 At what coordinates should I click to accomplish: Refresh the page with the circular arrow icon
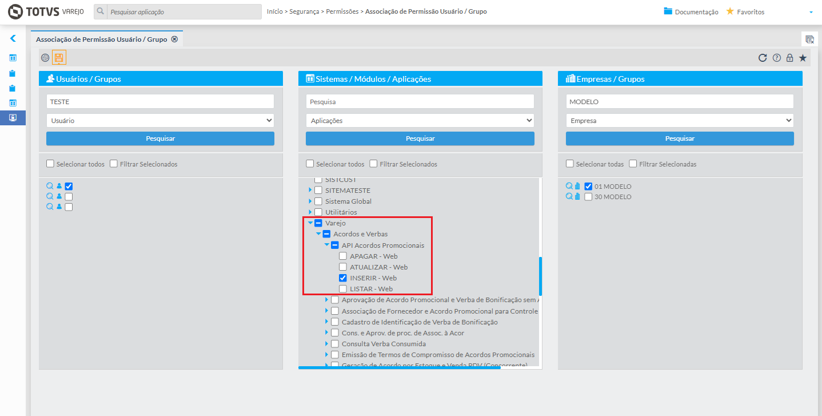(x=763, y=57)
